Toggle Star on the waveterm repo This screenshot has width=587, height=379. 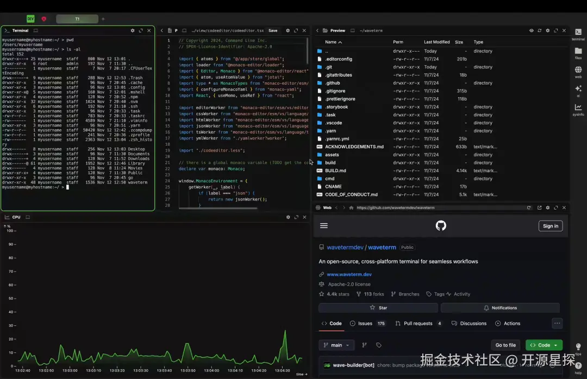(378, 307)
